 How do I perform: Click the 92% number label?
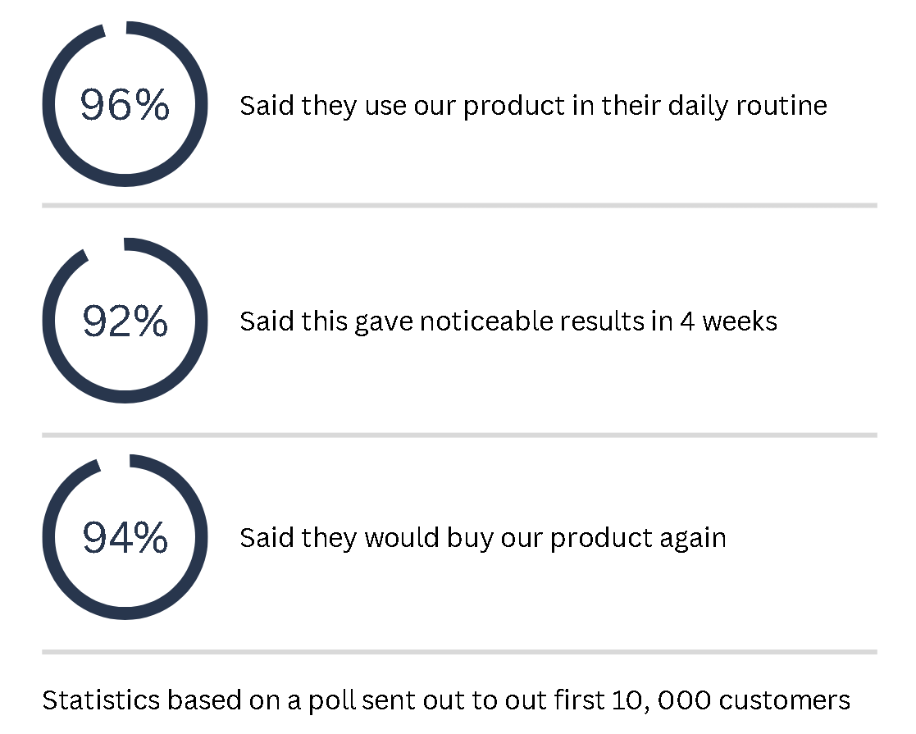(x=125, y=321)
